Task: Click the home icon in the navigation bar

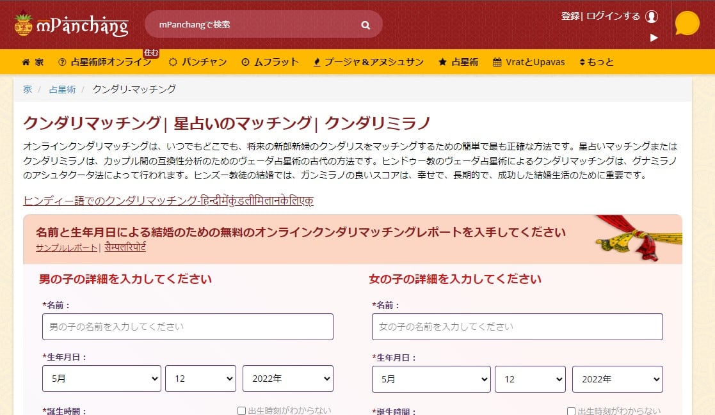Action: [26, 62]
